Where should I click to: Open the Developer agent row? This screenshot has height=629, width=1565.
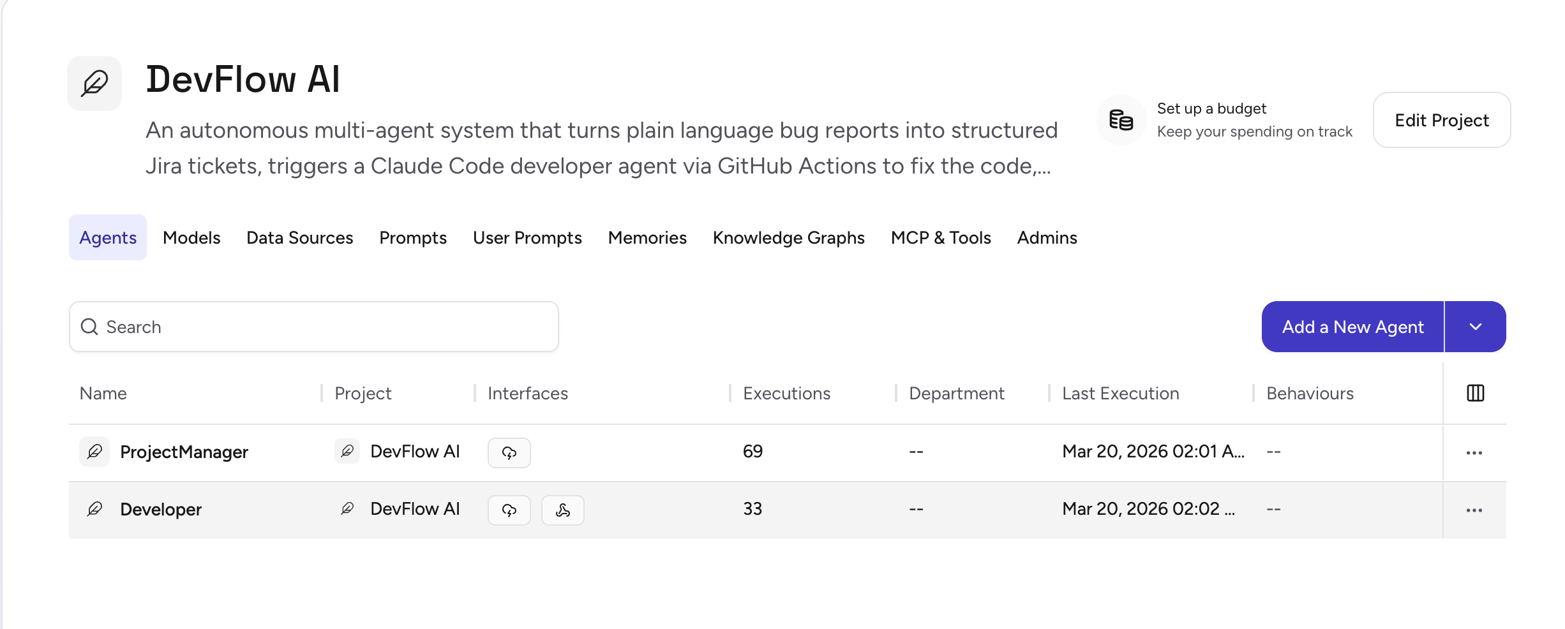point(161,509)
